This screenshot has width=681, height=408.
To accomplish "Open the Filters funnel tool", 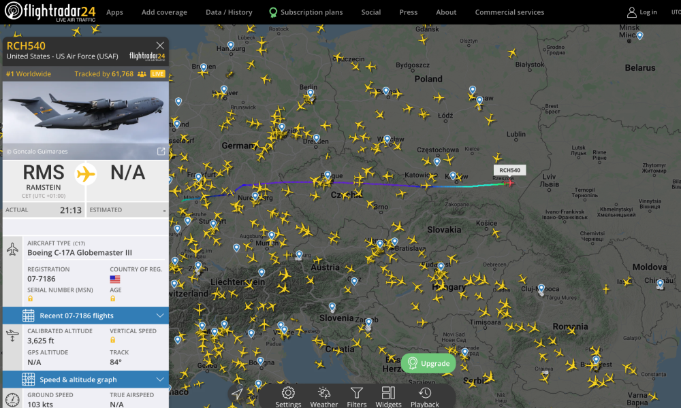I will coord(356,396).
